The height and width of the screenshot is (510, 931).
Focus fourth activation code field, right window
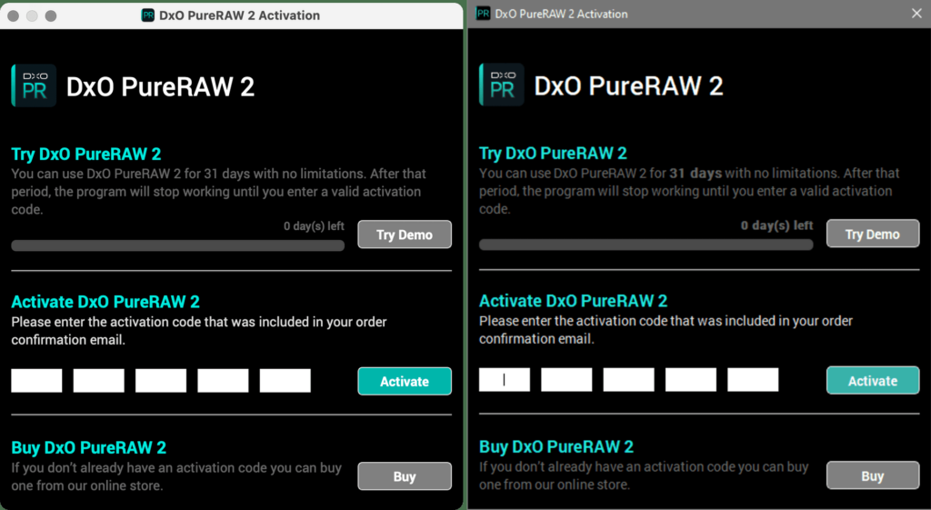tap(691, 379)
